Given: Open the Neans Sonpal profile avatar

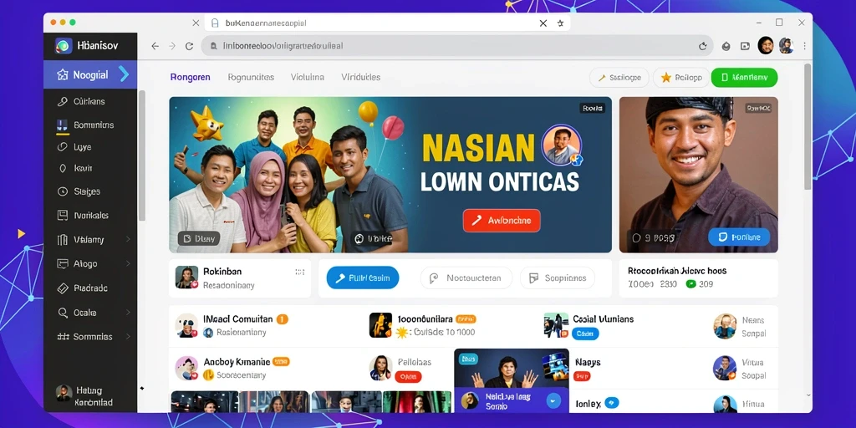Looking at the screenshot, I should [725, 326].
